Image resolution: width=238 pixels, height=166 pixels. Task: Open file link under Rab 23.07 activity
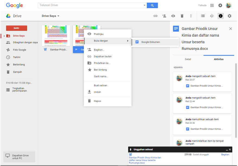(x=204, y=86)
